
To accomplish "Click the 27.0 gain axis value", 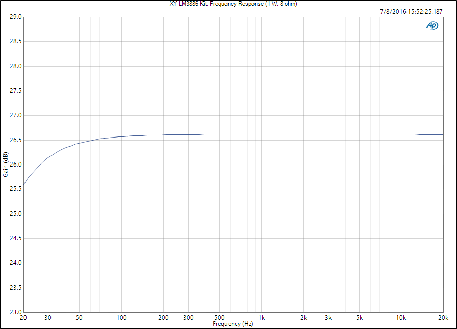I will tap(16, 115).
